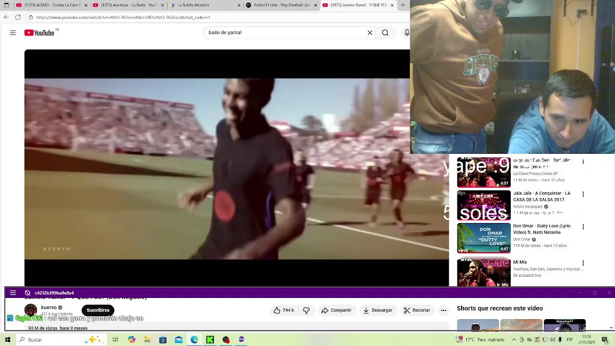Open more actions ellipsis beside Recortar
The width and height of the screenshot is (615, 346).
(x=443, y=310)
